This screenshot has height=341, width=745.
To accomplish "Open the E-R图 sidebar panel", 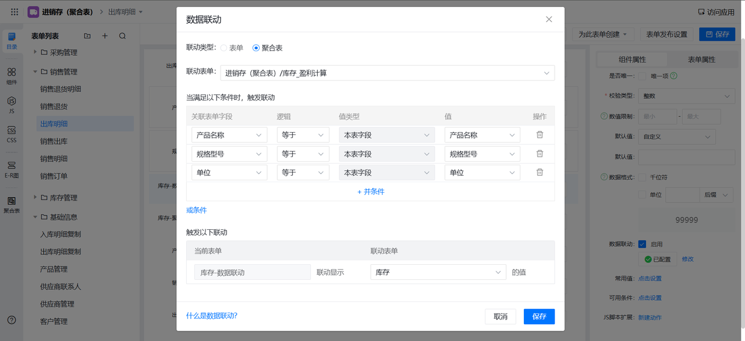I will coord(12,169).
